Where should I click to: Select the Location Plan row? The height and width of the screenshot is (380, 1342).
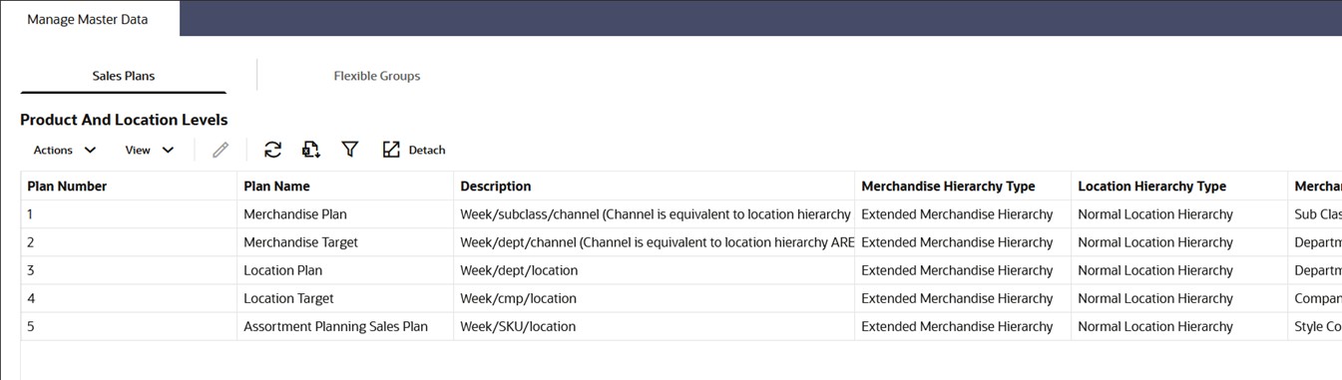[x=681, y=270]
